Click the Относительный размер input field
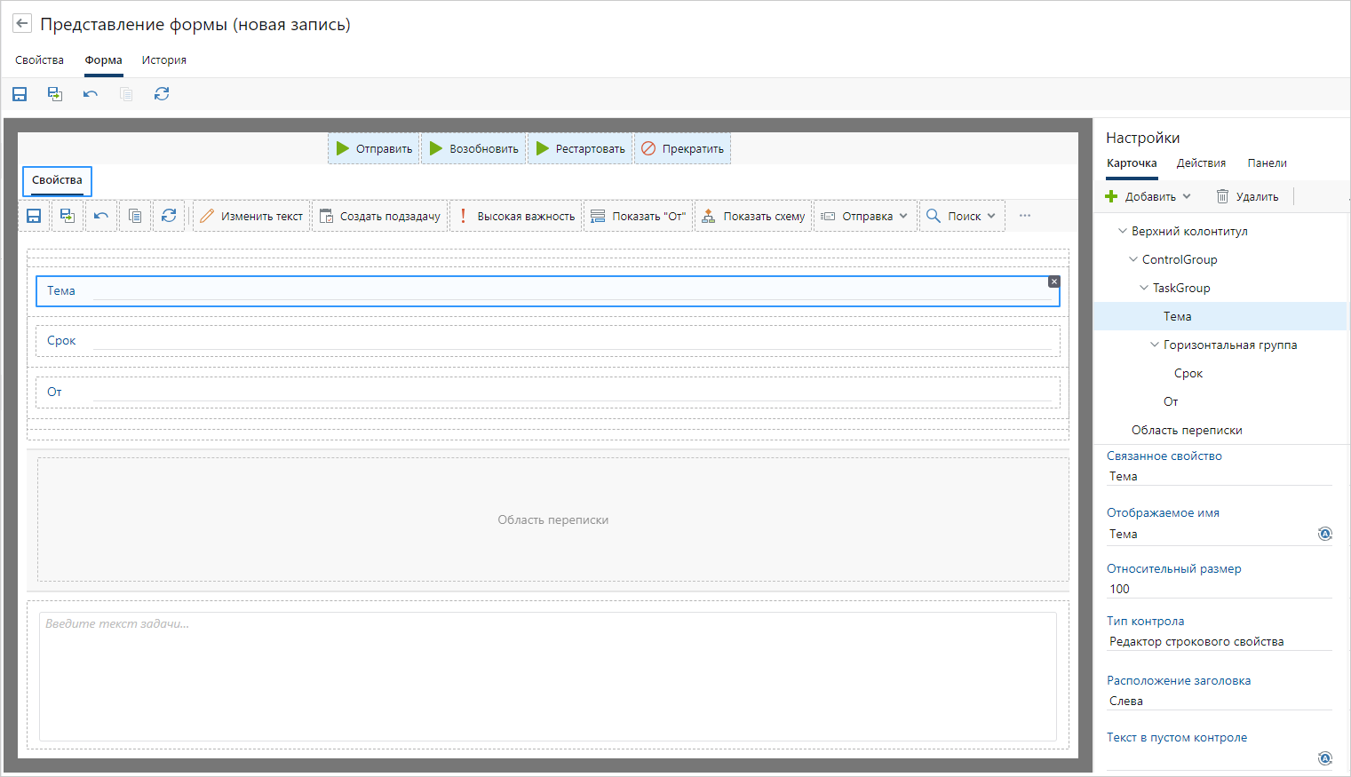 click(1217, 589)
